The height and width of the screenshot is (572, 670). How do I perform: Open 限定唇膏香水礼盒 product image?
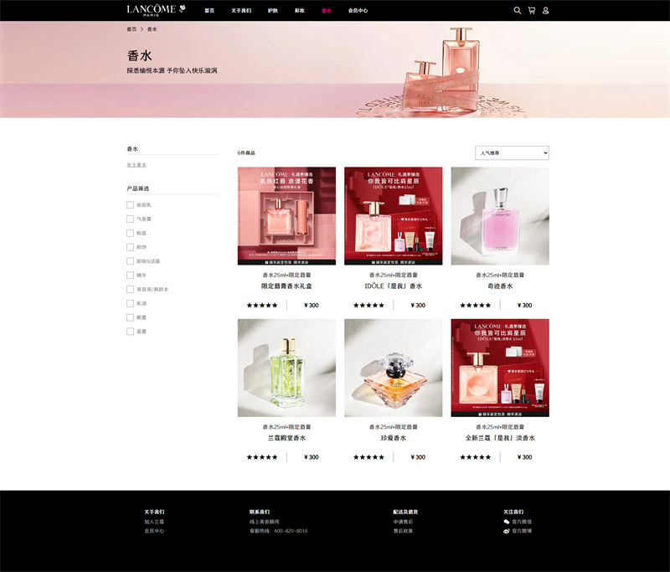tap(286, 216)
